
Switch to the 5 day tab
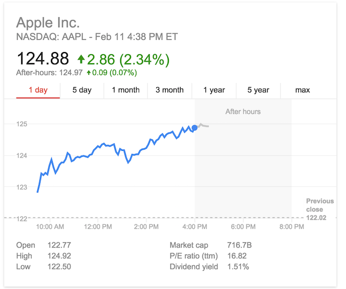pyautogui.click(x=82, y=90)
